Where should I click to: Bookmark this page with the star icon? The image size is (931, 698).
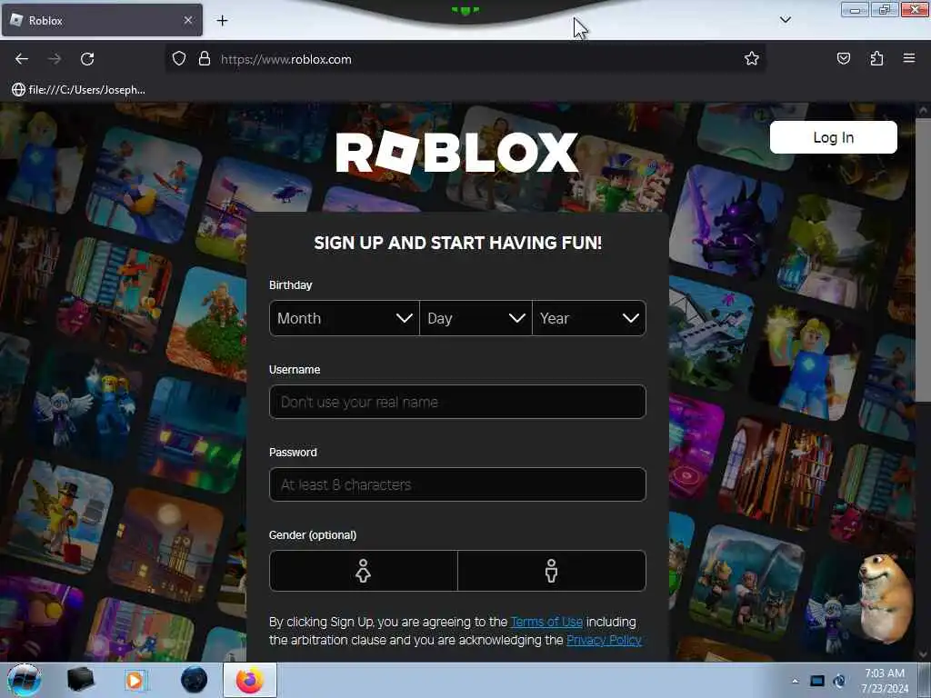752,58
